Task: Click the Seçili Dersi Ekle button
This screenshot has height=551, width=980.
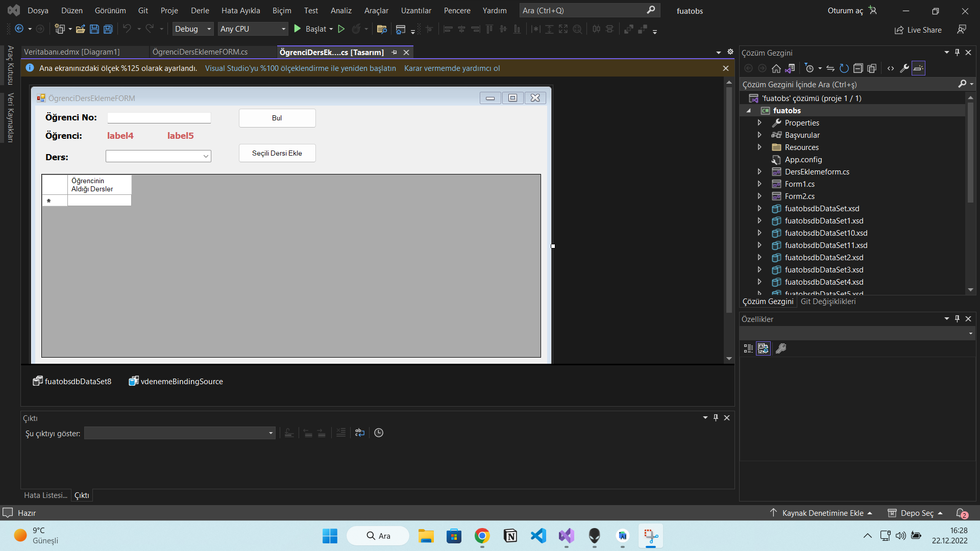Action: coord(277,153)
